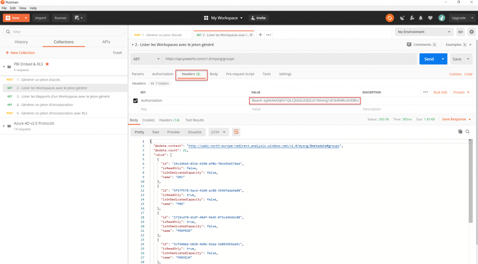Click the response body vertical scrollbar
The image size is (478, 264).
[x=471, y=181]
